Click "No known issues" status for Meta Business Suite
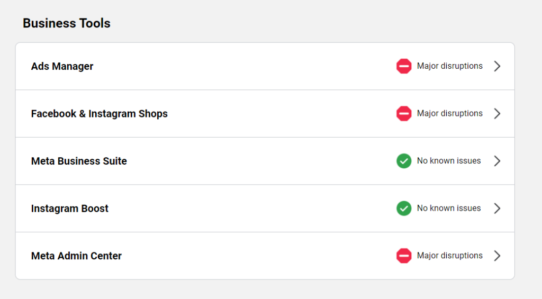 click(449, 161)
